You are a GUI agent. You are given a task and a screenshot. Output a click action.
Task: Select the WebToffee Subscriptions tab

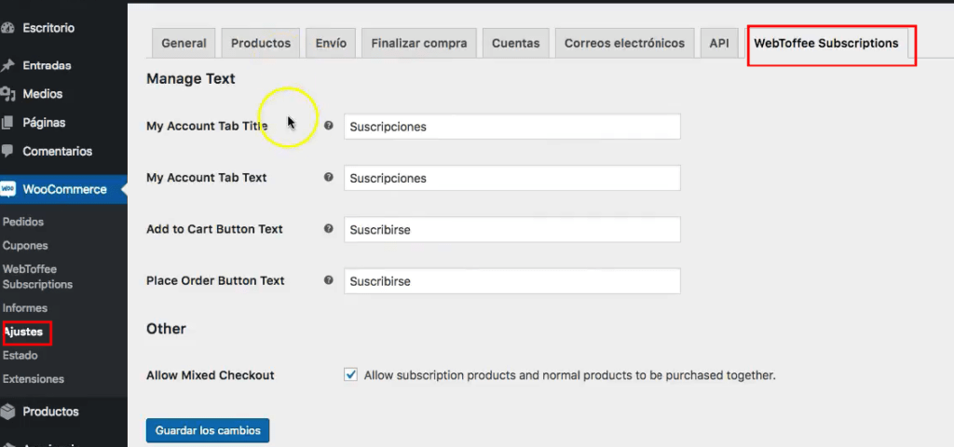pos(825,43)
